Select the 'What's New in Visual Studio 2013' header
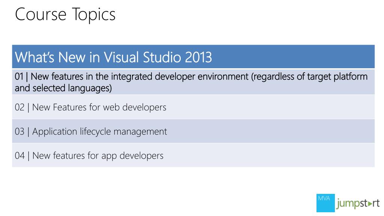Viewport: 384px width, 216px height. (193, 57)
